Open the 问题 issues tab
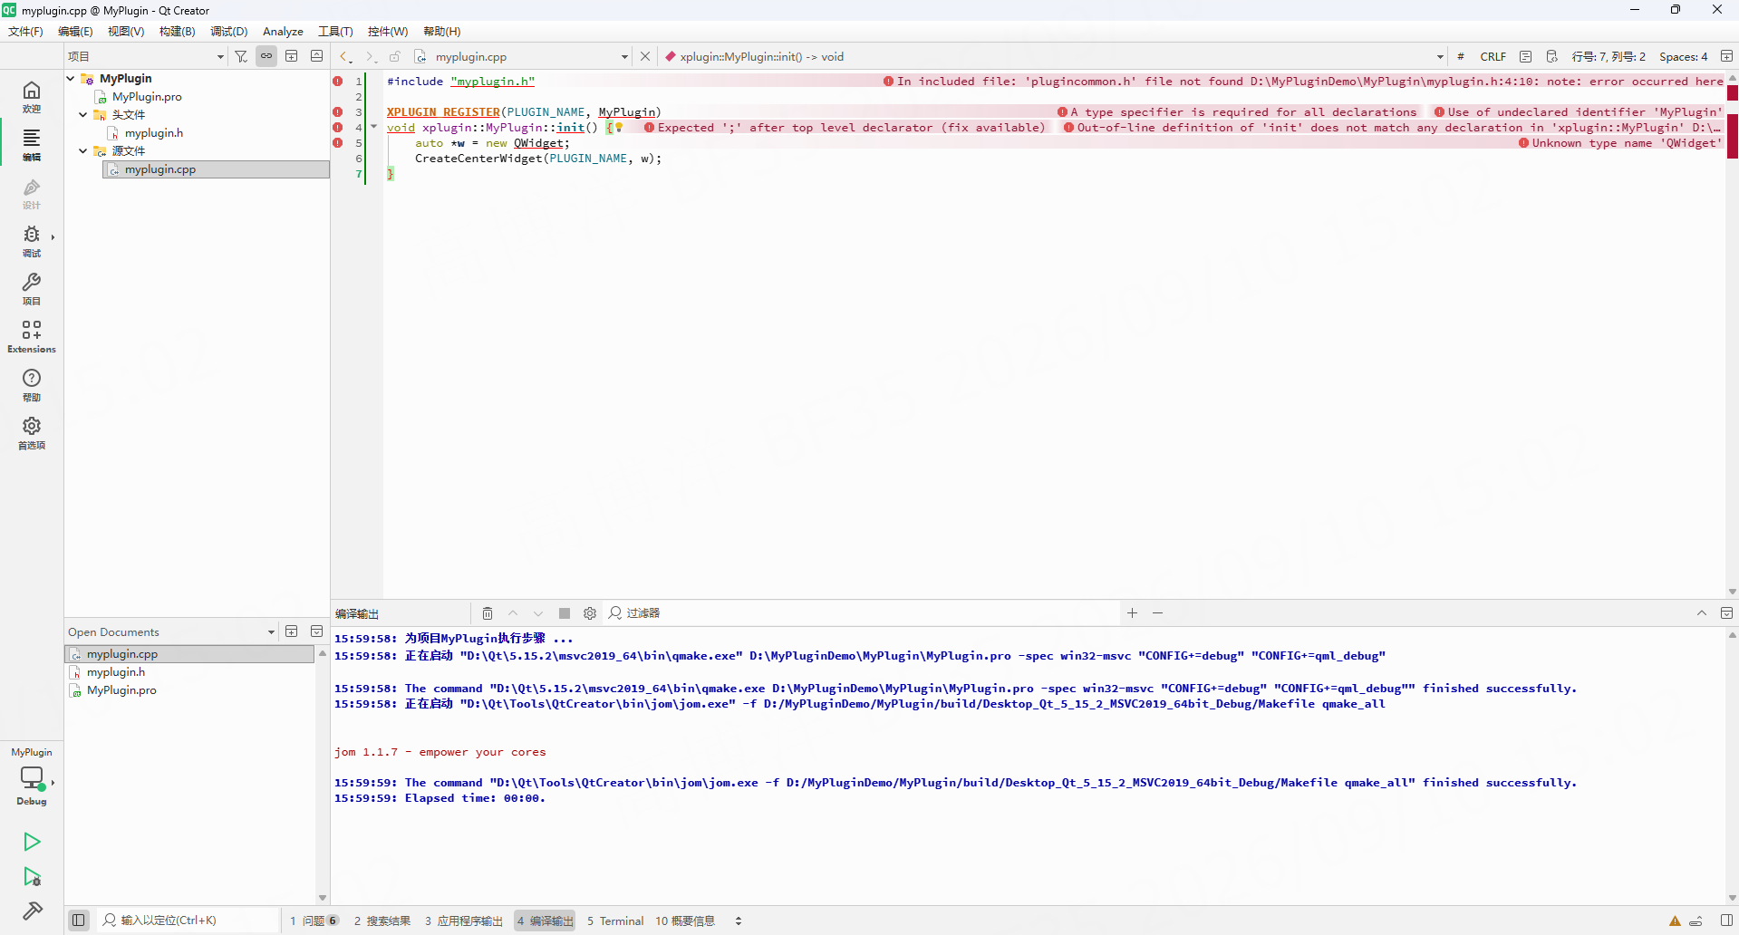The image size is (1739, 935). [314, 921]
